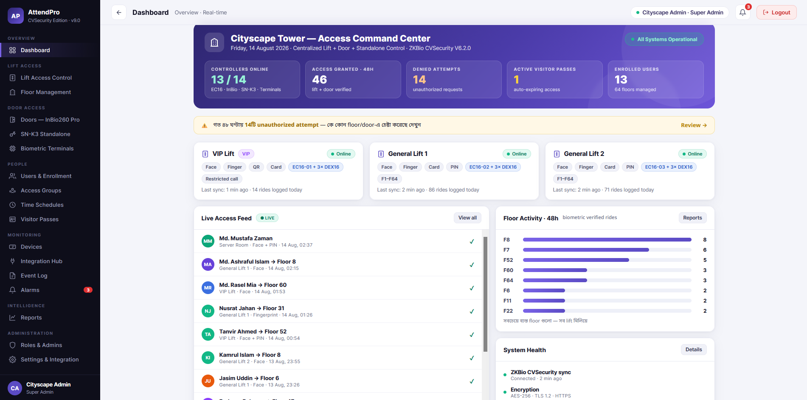This screenshot has height=400, width=807.
Task: Click the Reports chart icon
Action: click(13, 317)
